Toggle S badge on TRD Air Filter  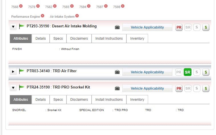pyautogui.click(x=197, y=72)
